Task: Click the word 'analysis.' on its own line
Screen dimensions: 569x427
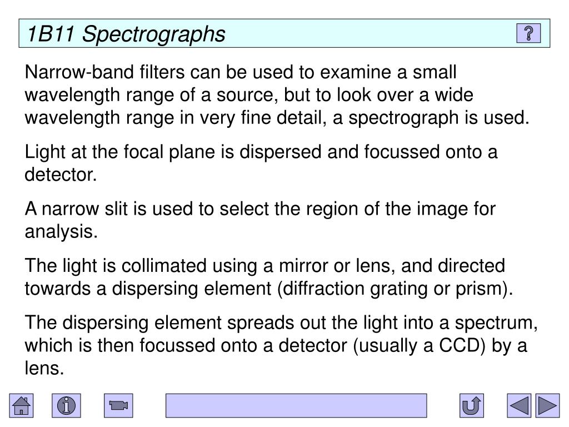Action: [61, 232]
